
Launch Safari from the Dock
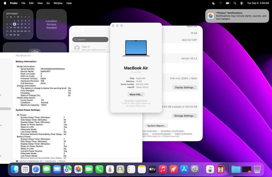[x=36, y=169]
